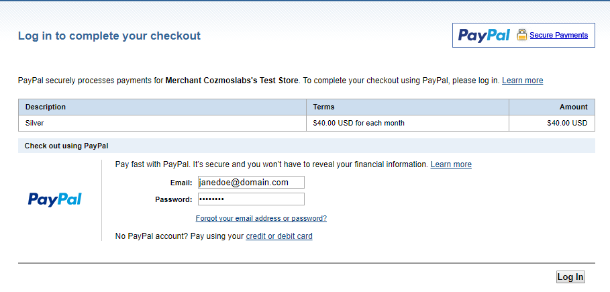Click the yellow padlock security icon
The height and width of the screenshot is (292, 610).
tap(522, 36)
